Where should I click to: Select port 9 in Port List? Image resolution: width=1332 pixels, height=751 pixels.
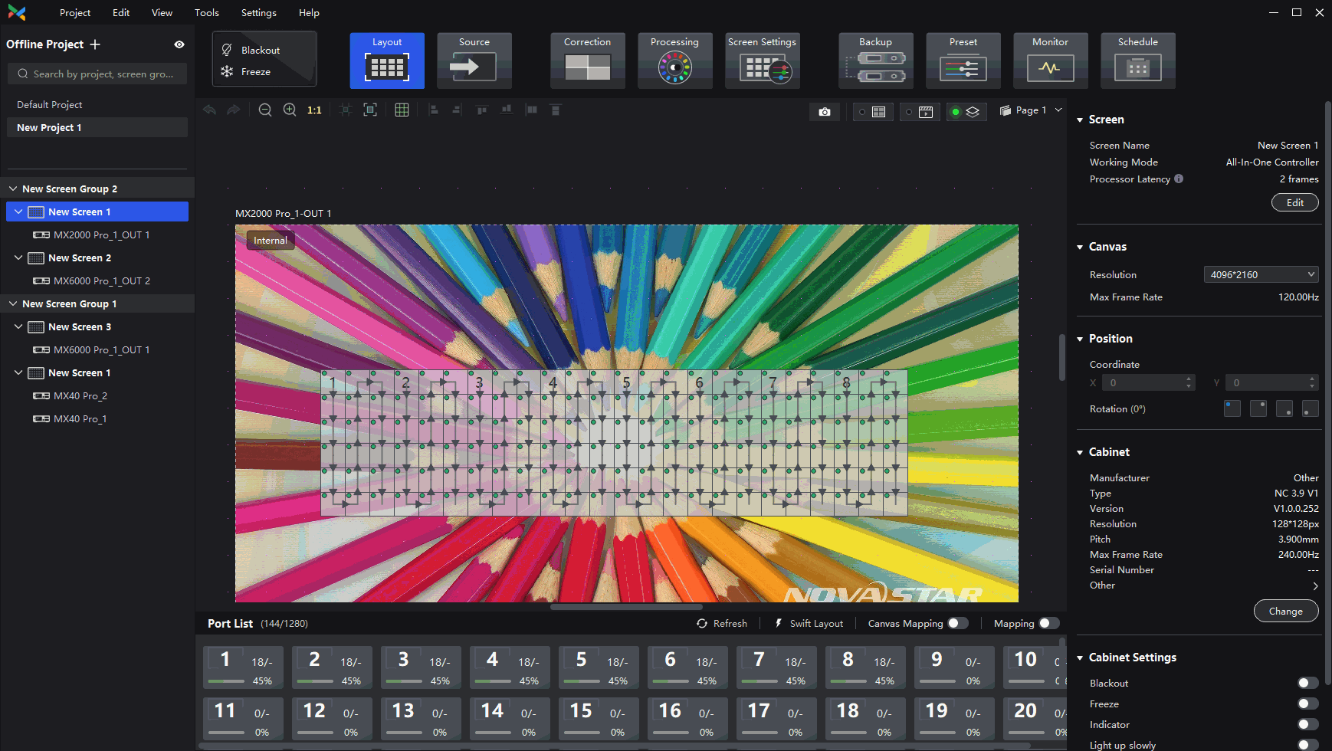pos(954,667)
